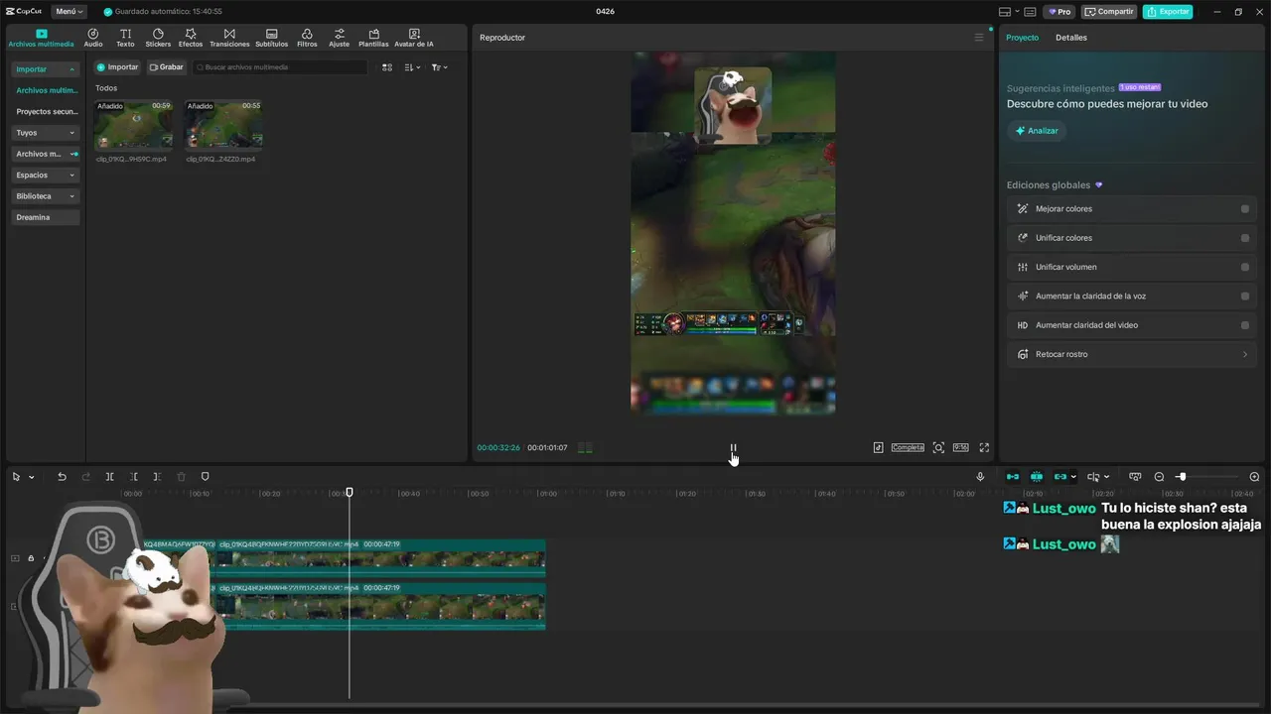
Task: Select Proyectos secundarios in sidebar
Action: tap(46, 112)
